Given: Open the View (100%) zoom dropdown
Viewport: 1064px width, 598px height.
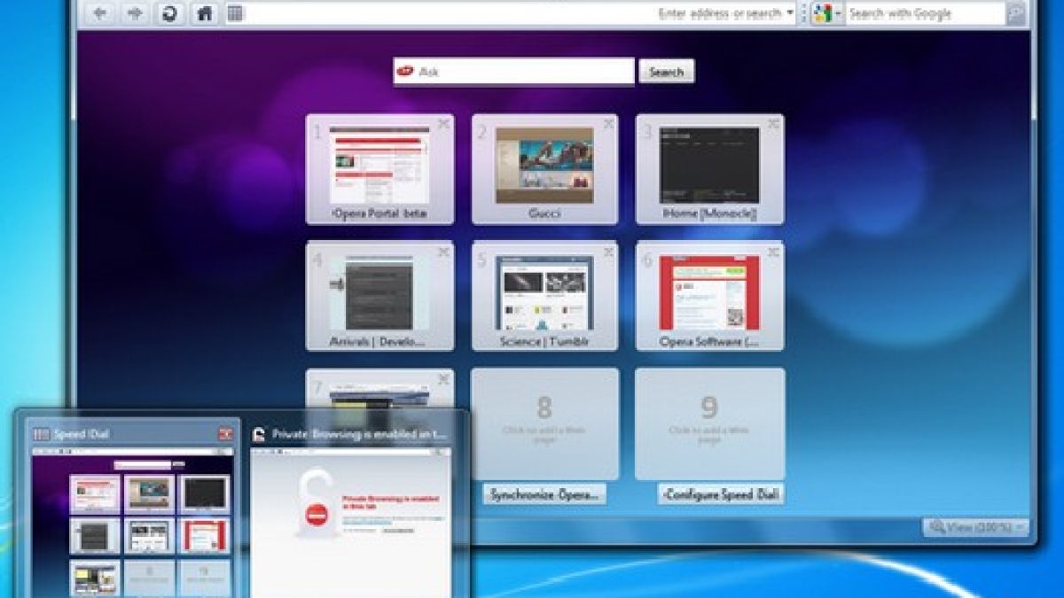Looking at the screenshot, I should point(975,527).
